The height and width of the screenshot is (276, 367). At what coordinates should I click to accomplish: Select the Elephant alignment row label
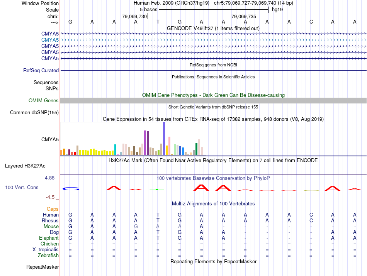[49, 238]
